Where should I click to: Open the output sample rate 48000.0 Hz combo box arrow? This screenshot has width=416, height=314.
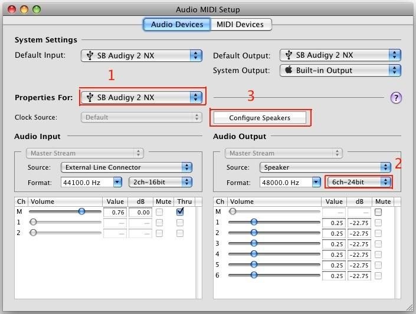point(316,182)
